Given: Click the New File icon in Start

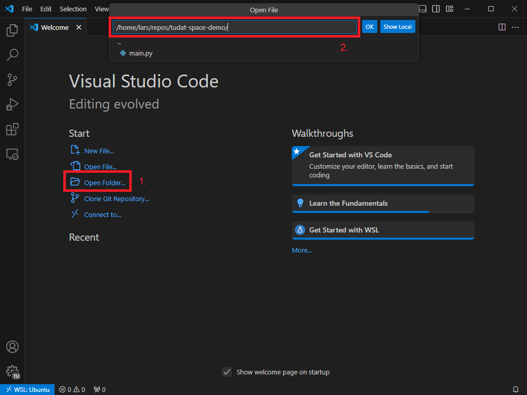Looking at the screenshot, I should tap(75, 150).
